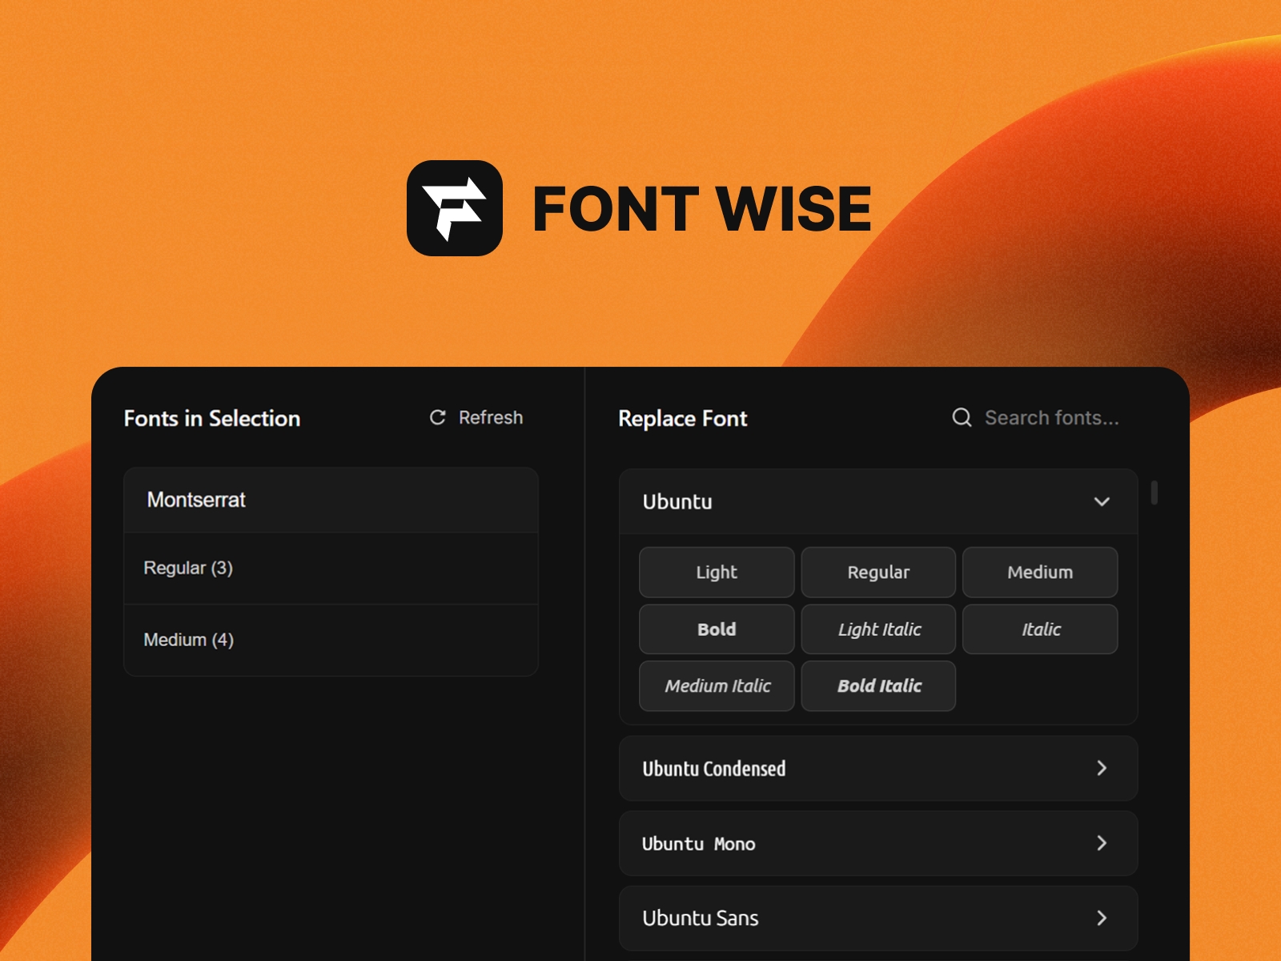Screen dimensions: 1281x961
Task: Collapse the Ubuntu font family
Action: click(1102, 502)
